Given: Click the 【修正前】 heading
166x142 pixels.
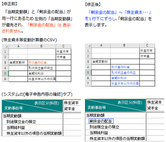Looking at the screenshot, I should pyautogui.click(x=10, y=4).
